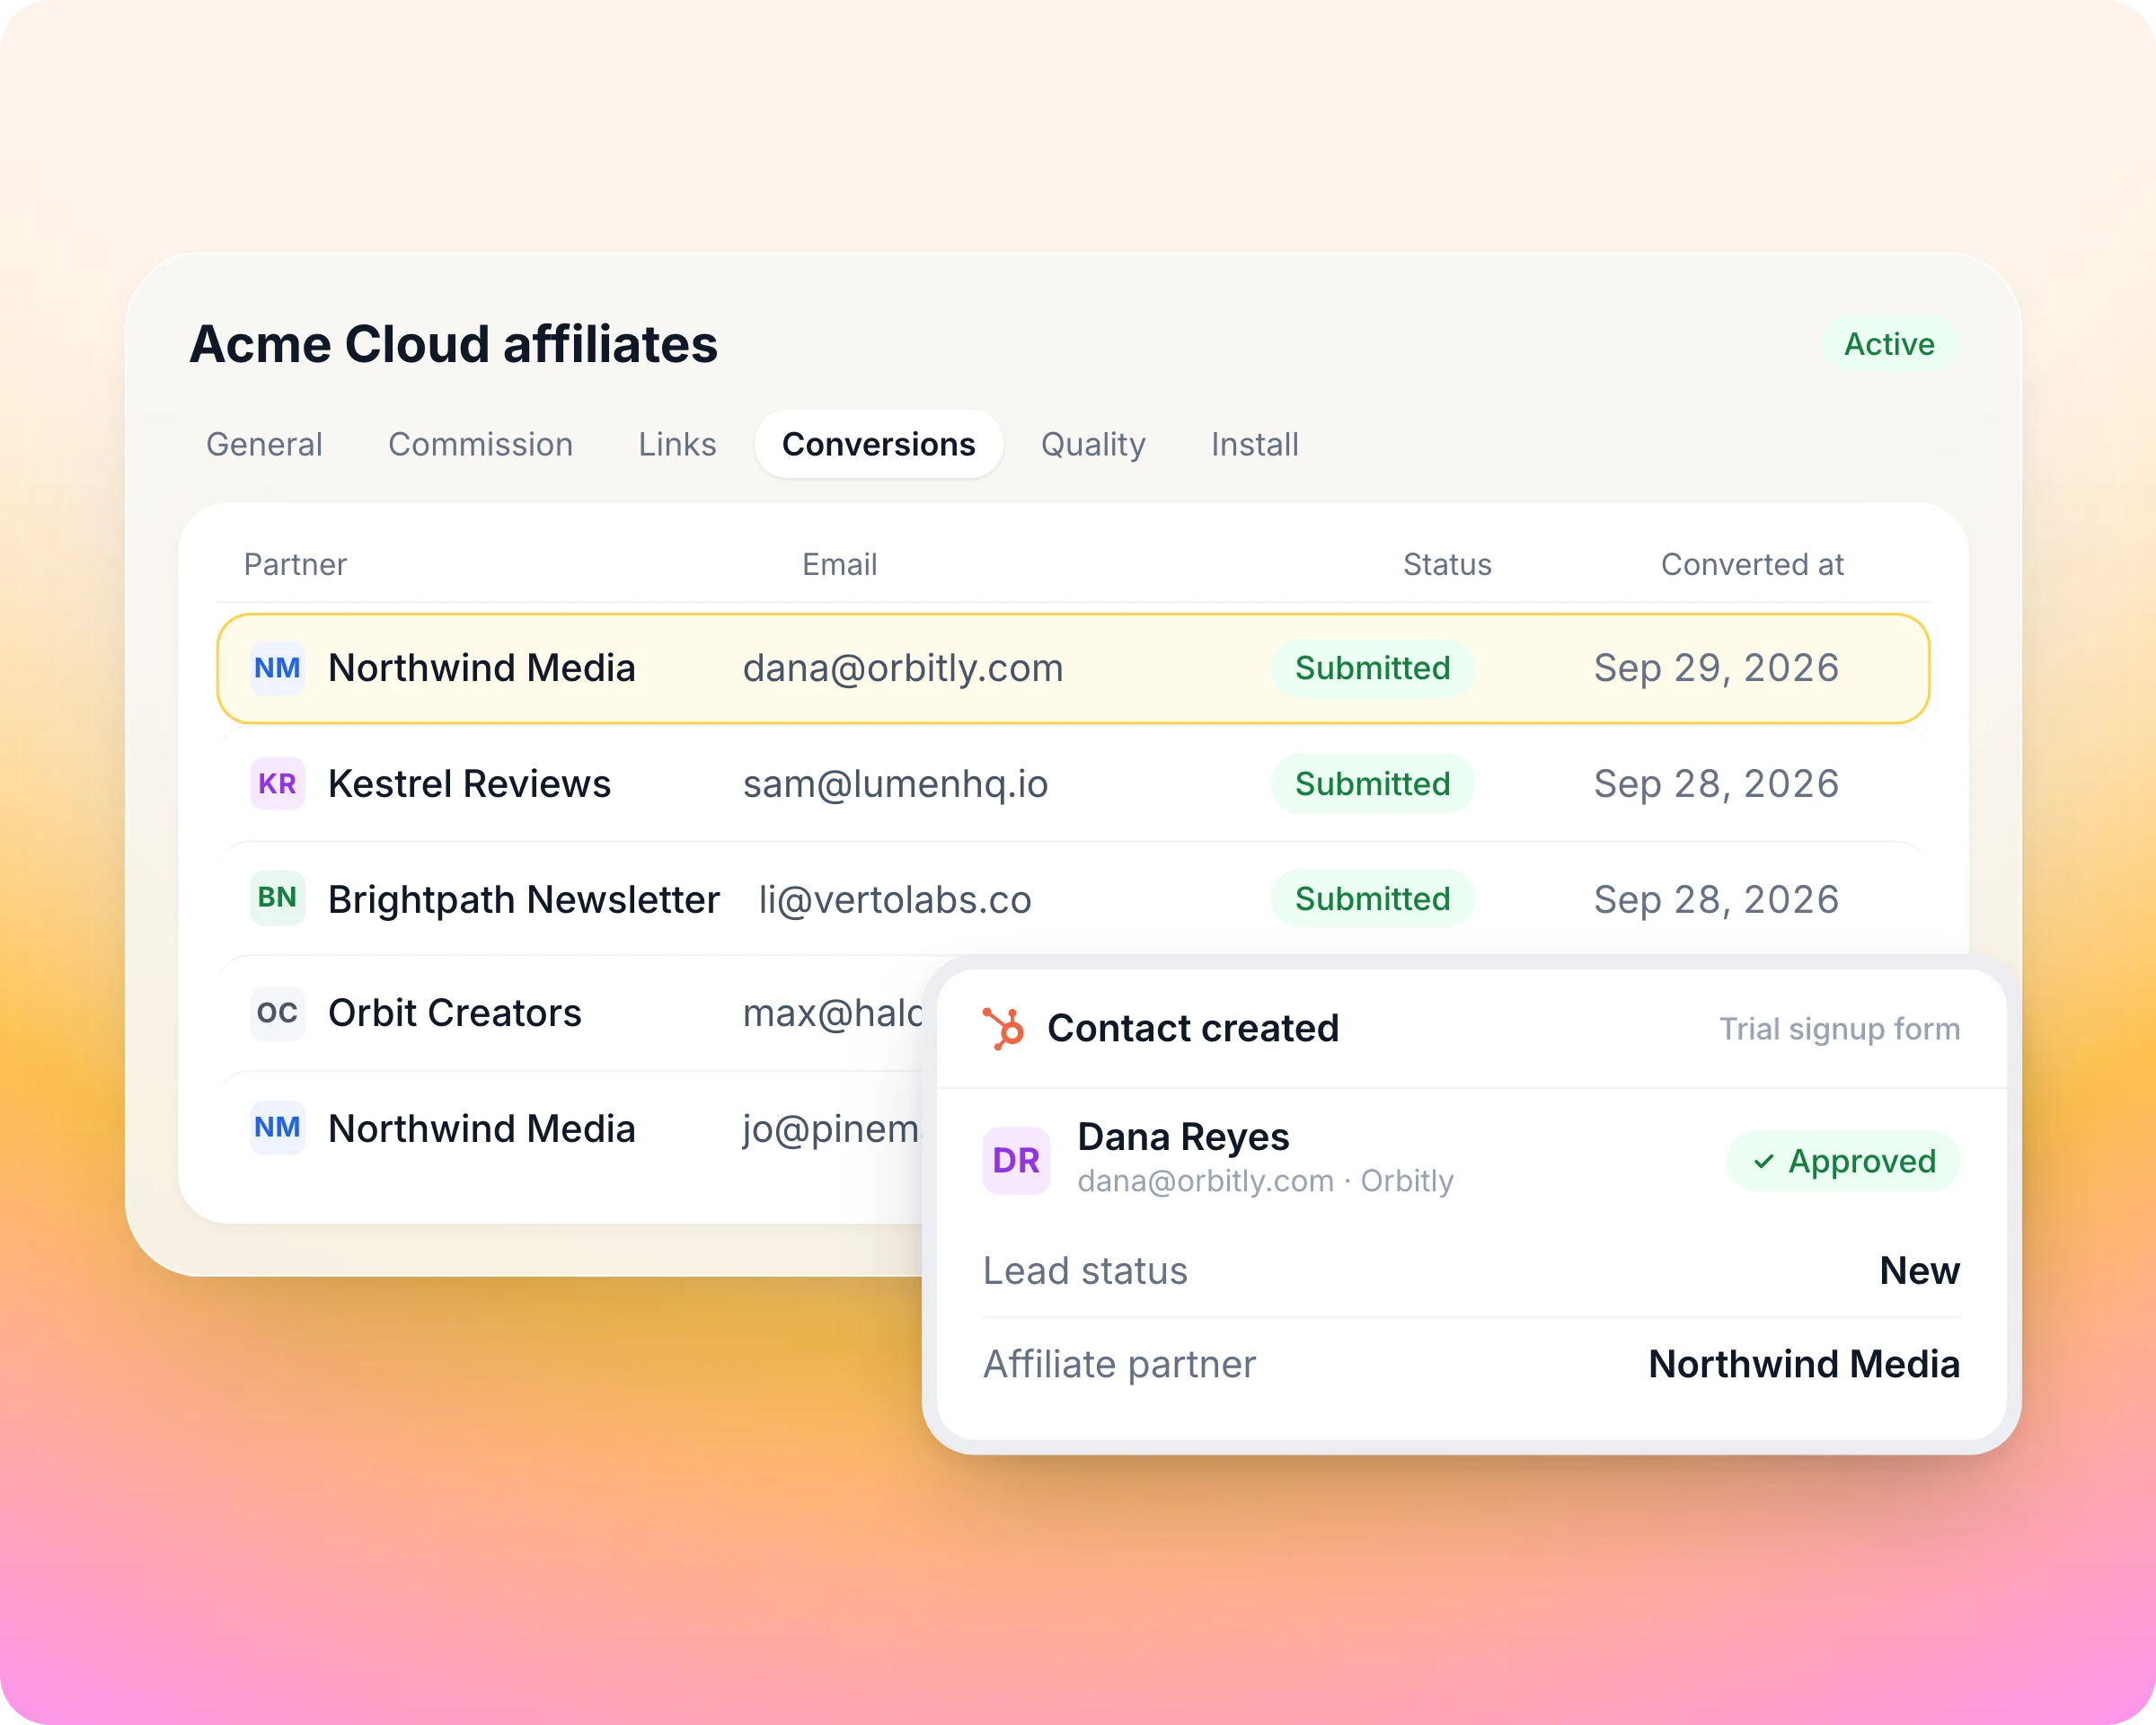Click the Dana Reyes contact name
2156x1725 pixels.
coord(1183,1137)
